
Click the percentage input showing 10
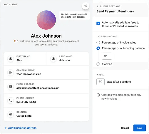pyautogui.click(x=107, y=56)
